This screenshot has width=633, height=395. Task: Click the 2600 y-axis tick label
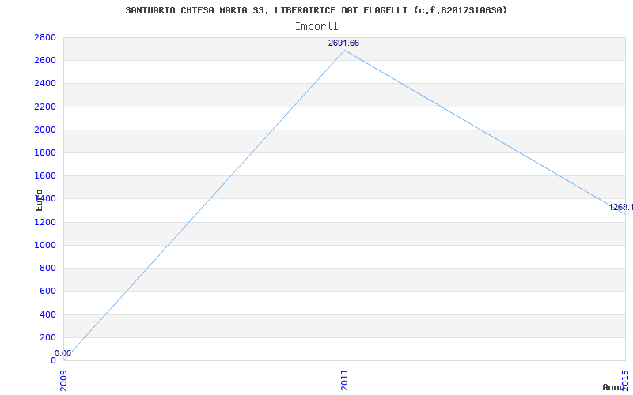[45, 61]
